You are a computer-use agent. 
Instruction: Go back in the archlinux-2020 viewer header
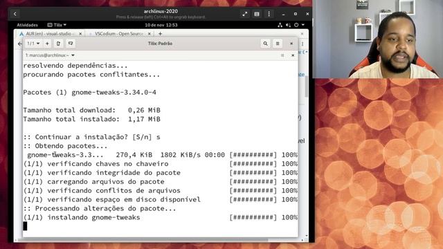15,14
